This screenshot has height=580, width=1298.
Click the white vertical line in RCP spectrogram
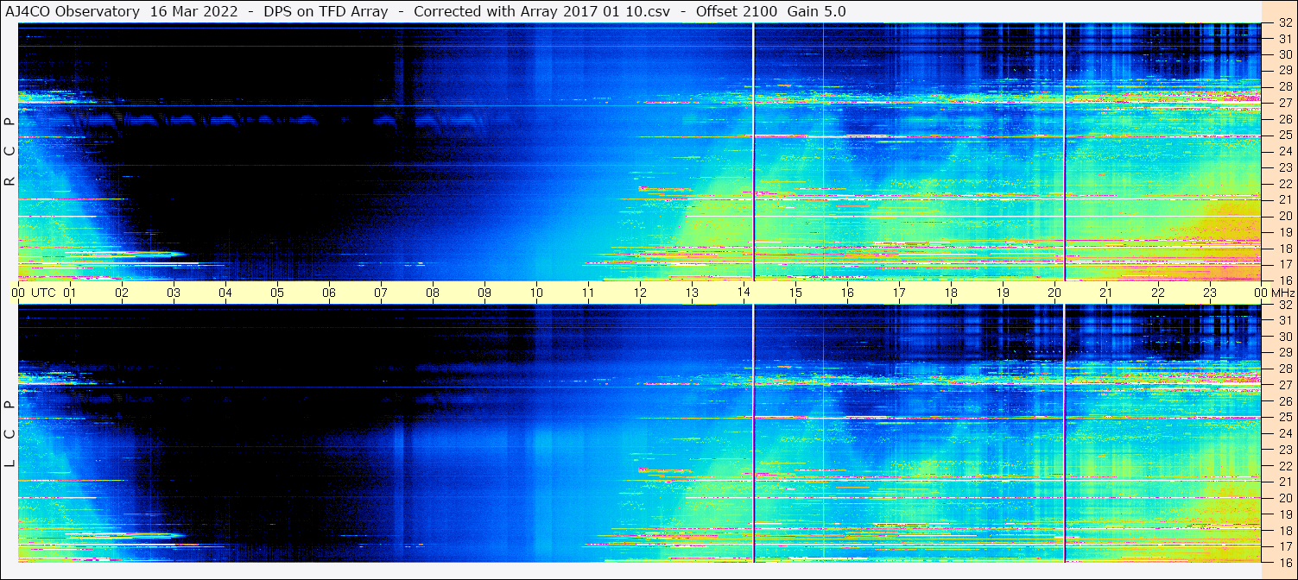754,152
